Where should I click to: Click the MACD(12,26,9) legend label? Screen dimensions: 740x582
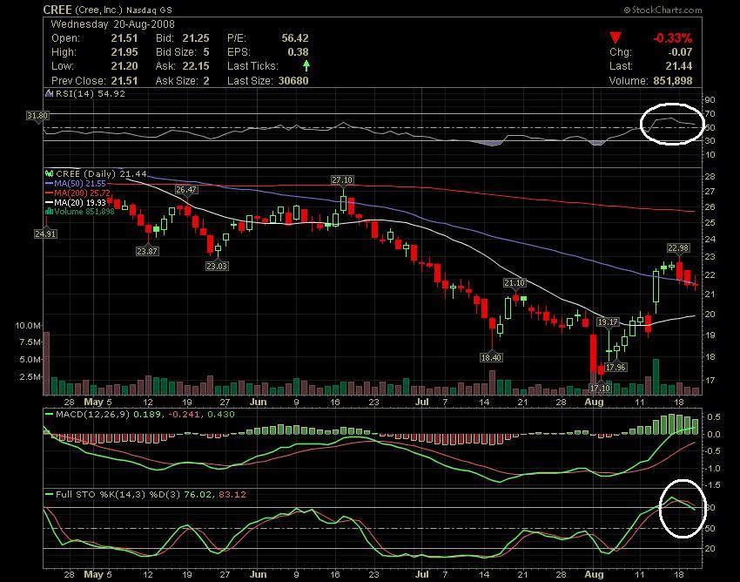point(93,415)
